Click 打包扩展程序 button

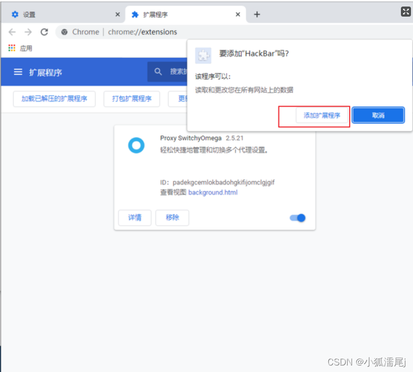132,99
